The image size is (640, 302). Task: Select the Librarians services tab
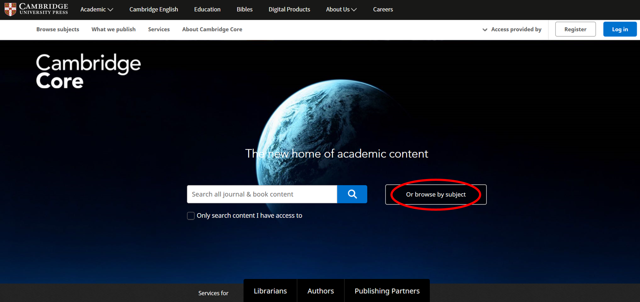click(x=270, y=291)
